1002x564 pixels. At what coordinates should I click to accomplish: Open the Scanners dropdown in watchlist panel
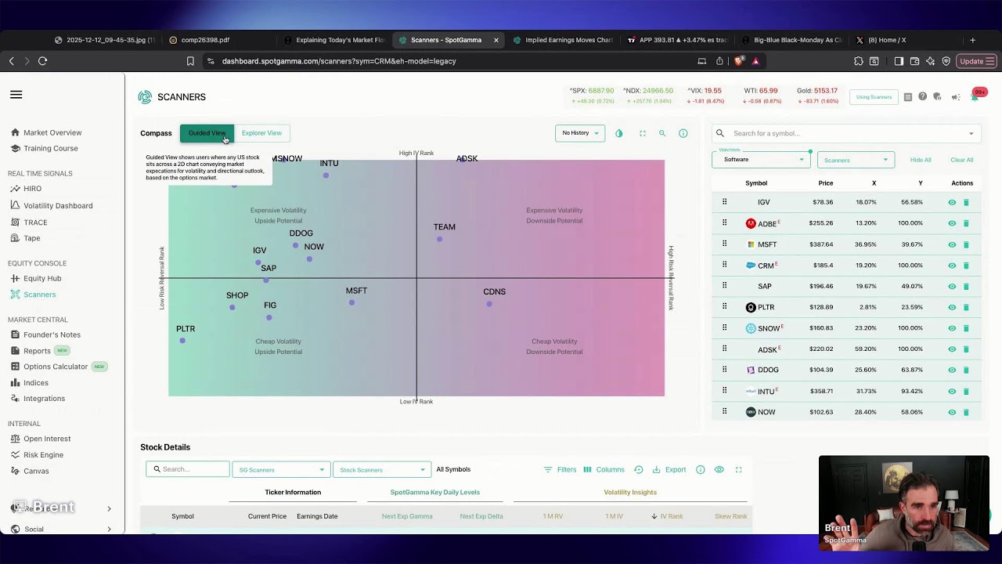pos(856,160)
